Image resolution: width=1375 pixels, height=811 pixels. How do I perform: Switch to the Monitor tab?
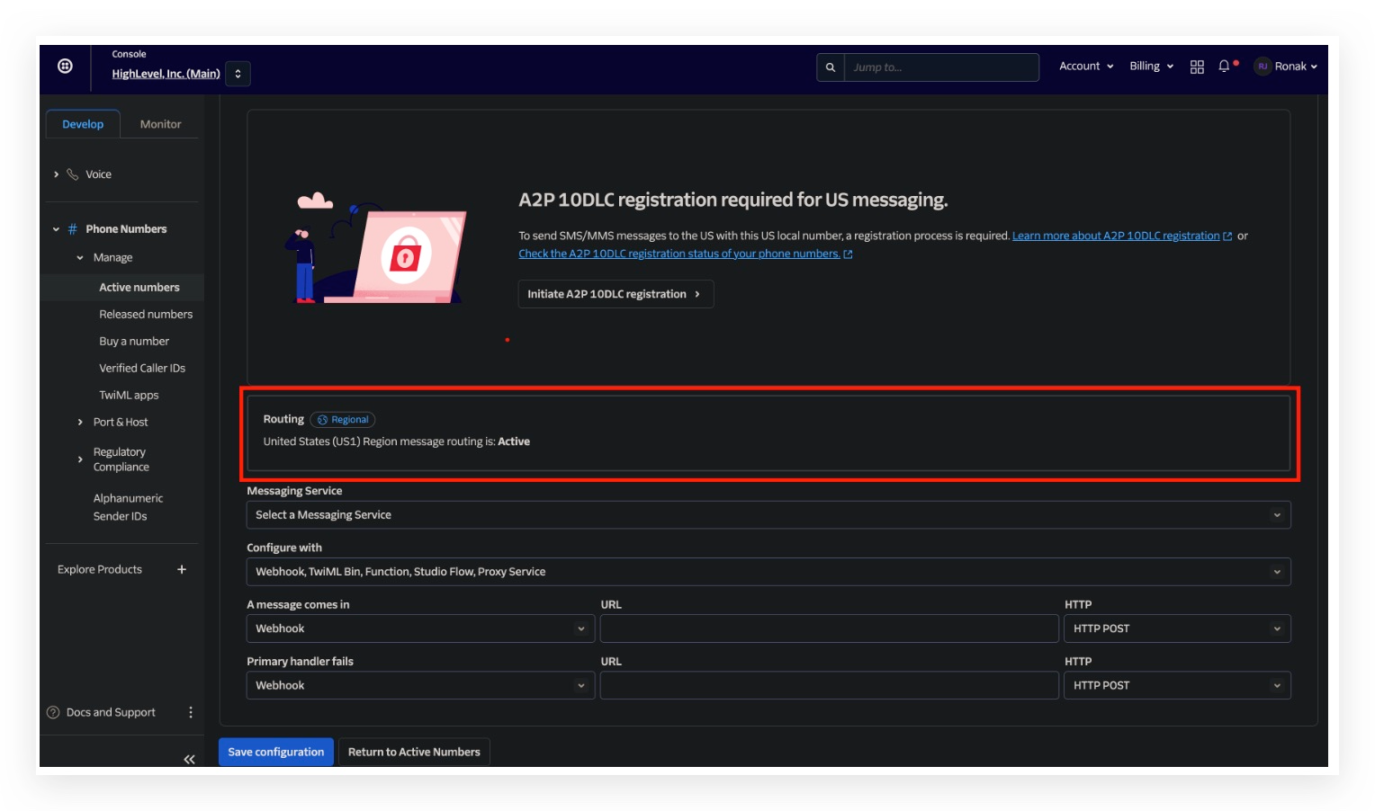160,124
